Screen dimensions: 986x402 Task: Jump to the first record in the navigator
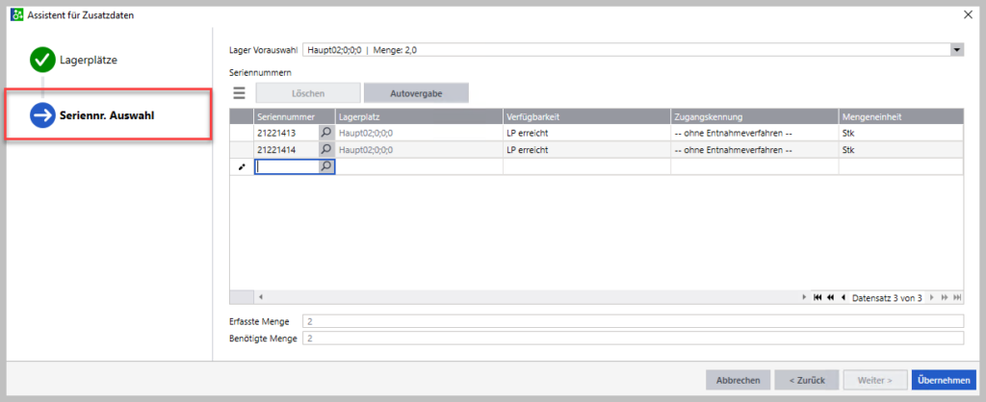(817, 297)
